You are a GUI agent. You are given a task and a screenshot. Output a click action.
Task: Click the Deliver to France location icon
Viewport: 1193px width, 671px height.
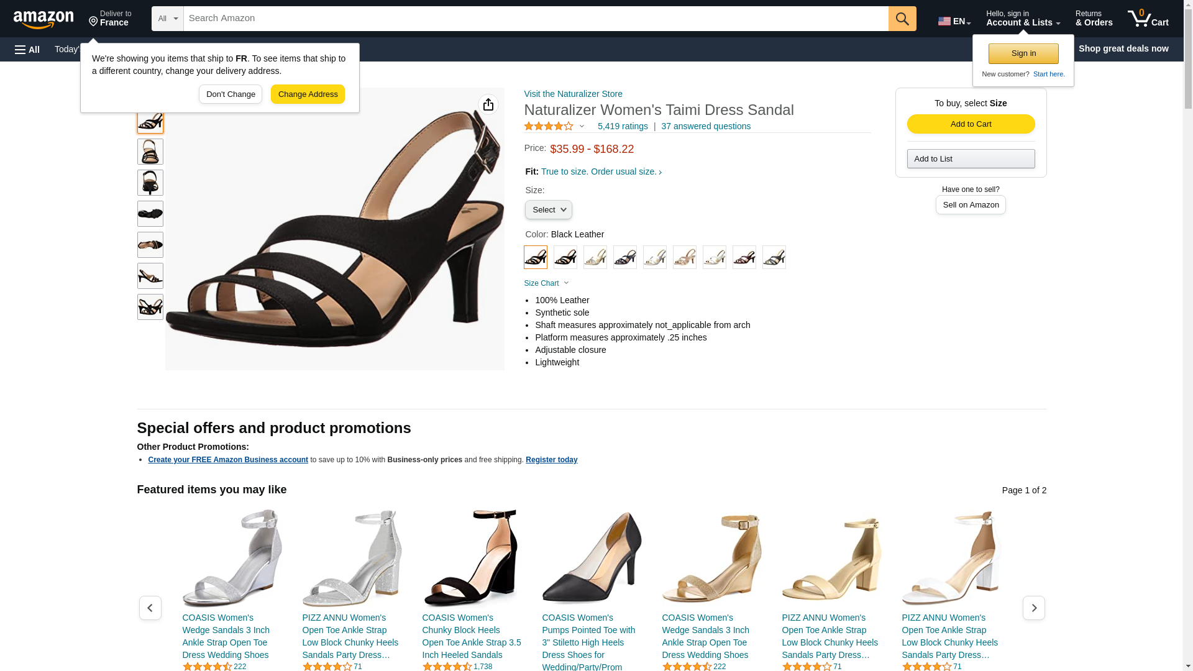tap(94, 21)
